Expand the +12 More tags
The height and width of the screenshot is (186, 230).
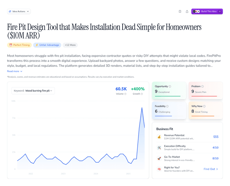[x=70, y=45]
